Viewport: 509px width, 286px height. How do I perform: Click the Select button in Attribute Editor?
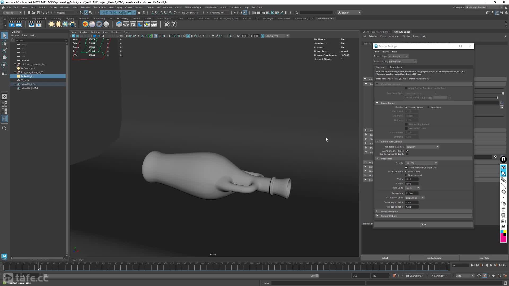(385, 258)
